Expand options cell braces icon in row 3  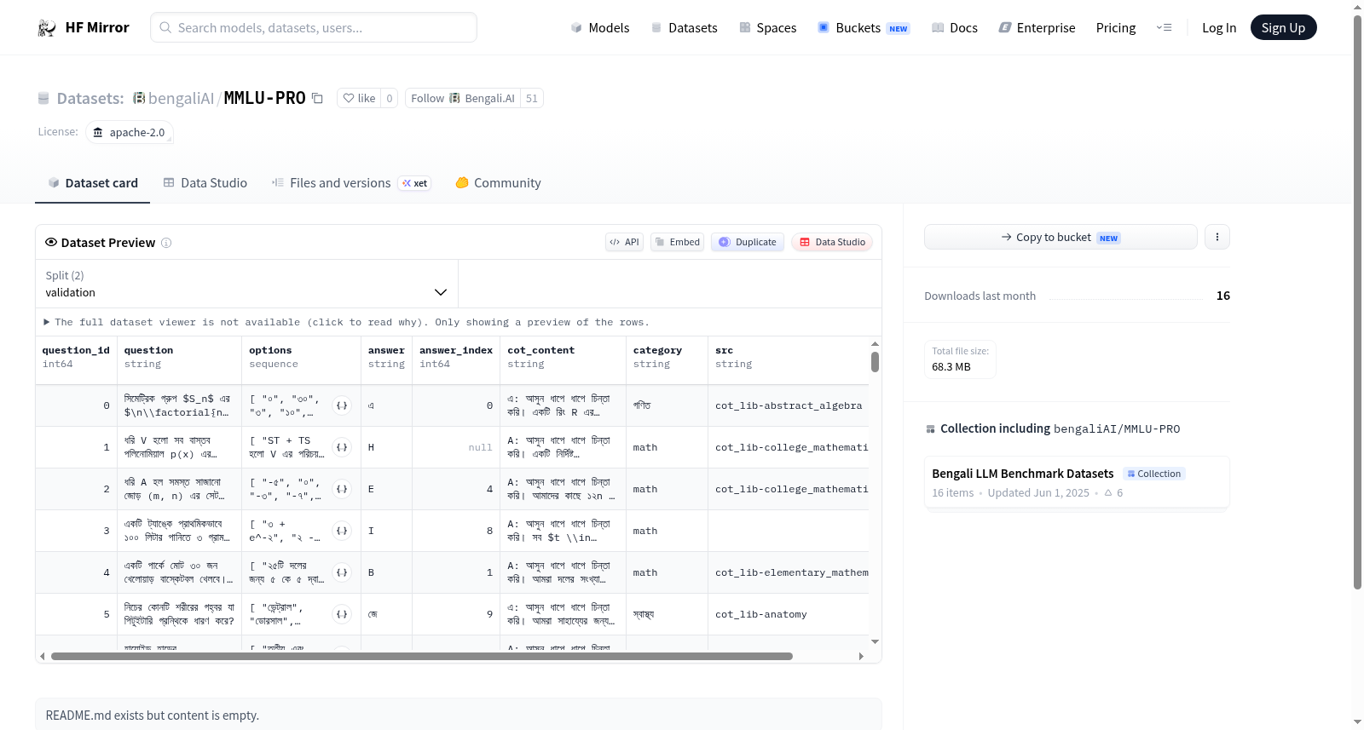(342, 531)
